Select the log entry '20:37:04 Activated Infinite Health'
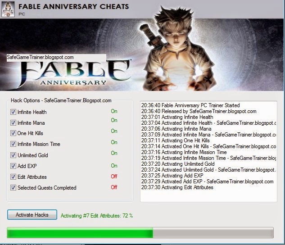 click(x=208, y=123)
